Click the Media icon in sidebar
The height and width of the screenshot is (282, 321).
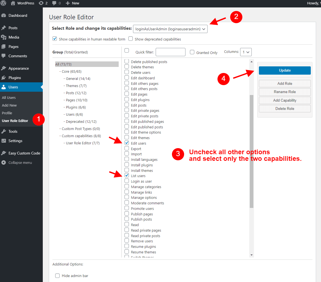coord(4,37)
